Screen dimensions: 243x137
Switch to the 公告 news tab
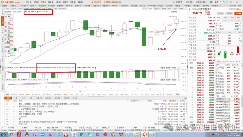click(31, 98)
